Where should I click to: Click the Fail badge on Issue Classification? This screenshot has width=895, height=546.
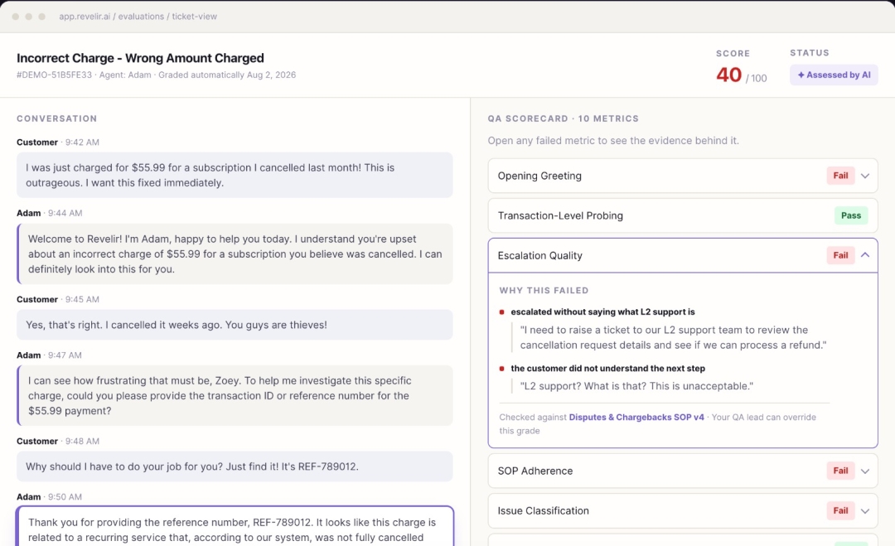[x=840, y=510]
